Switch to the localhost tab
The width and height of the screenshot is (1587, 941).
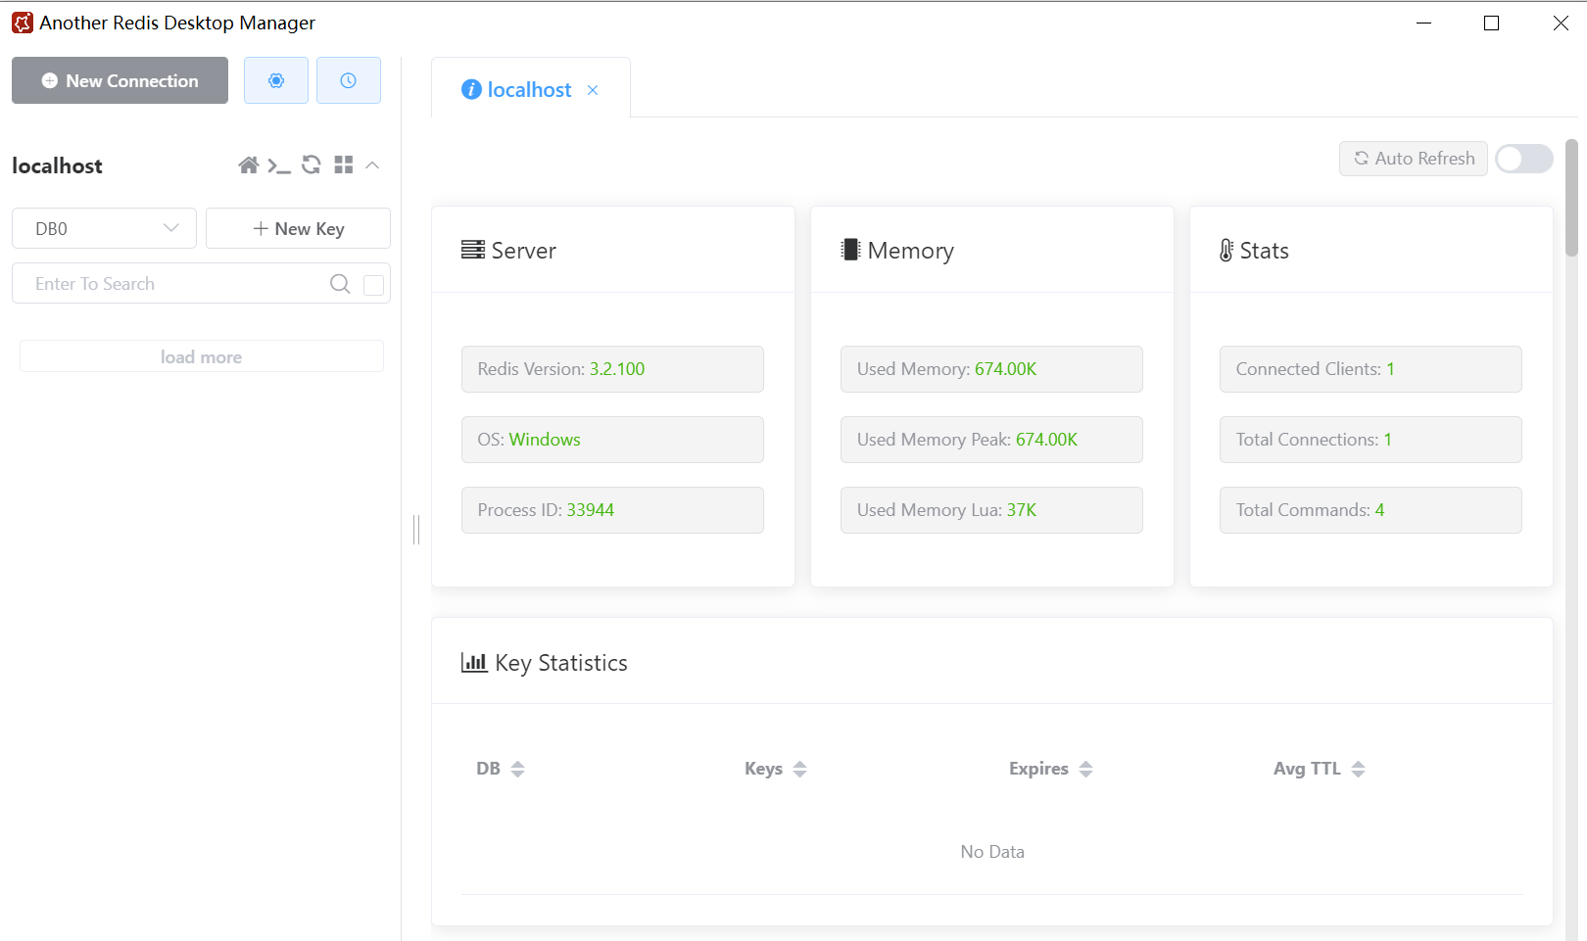529,90
